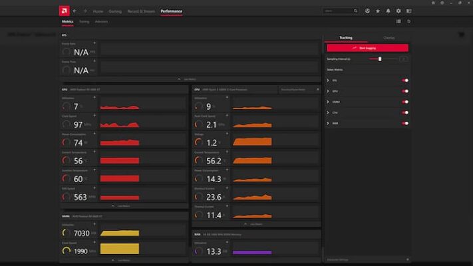The height and width of the screenshot is (266, 473).
Task: Click the RAM Utilization purple graph
Action: pyautogui.click(x=252, y=253)
